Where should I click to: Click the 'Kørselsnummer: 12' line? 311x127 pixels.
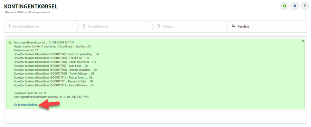point(26,50)
